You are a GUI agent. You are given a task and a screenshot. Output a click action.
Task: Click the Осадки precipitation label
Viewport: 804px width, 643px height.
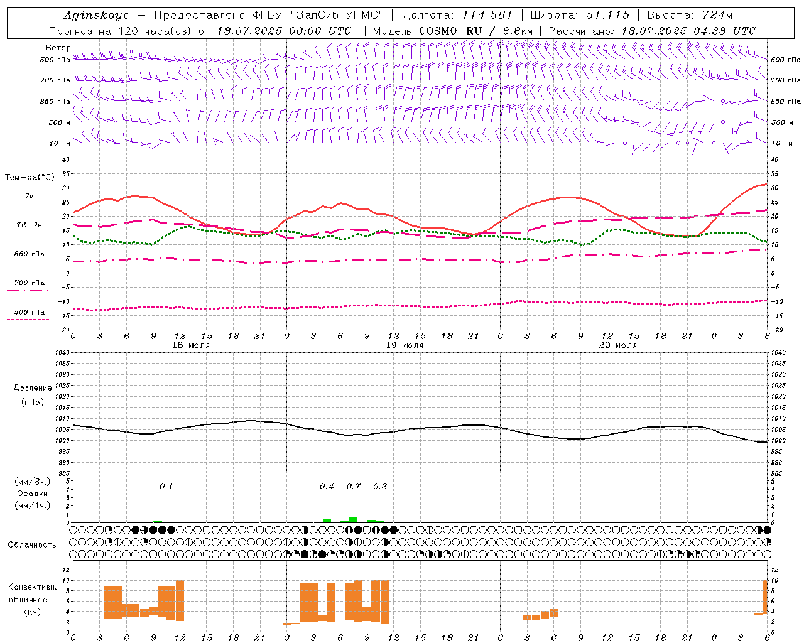point(33,494)
